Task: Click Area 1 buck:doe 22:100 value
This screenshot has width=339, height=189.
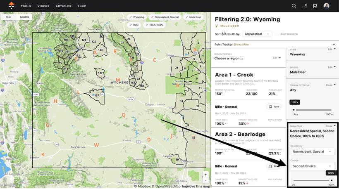Action: 251,94
